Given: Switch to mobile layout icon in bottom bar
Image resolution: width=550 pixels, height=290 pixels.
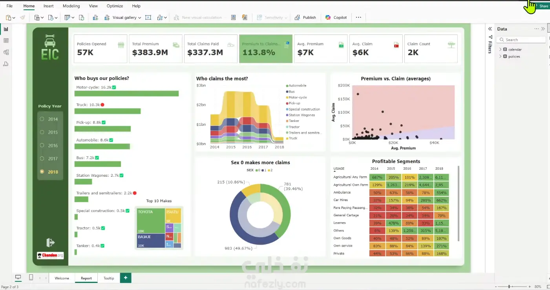Looking at the screenshot, I should click(31, 277).
